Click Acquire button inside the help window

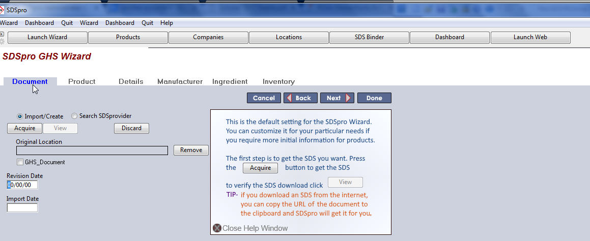tap(260, 168)
